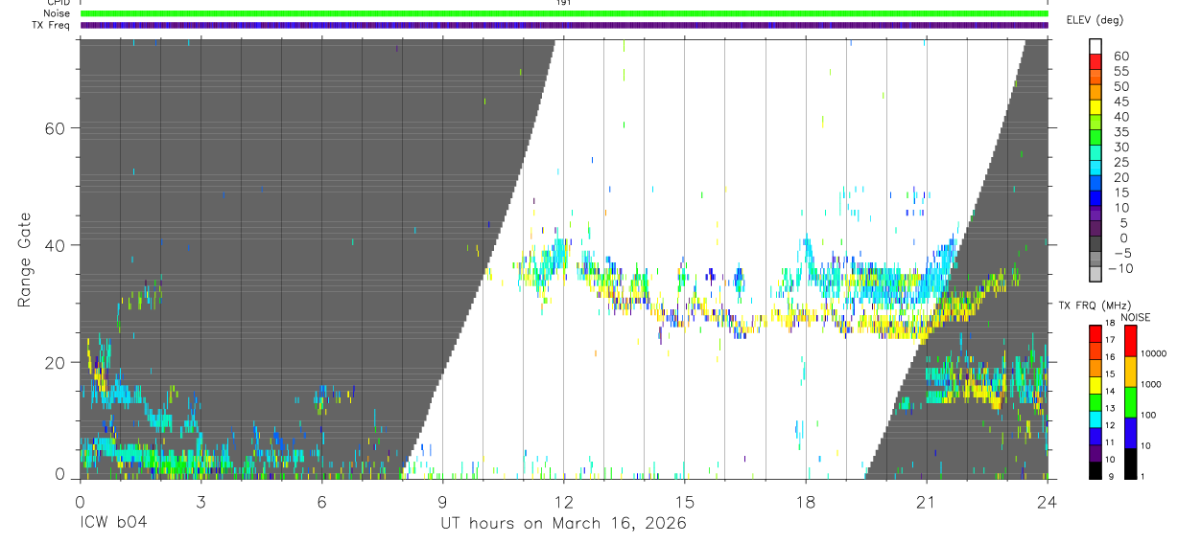Click the 3 hour tick label
The width and height of the screenshot is (1178, 543).
pyautogui.click(x=200, y=502)
